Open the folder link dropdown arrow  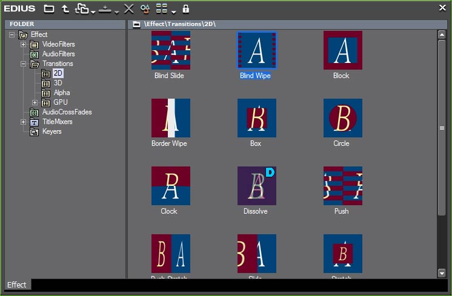pyautogui.click(x=93, y=12)
